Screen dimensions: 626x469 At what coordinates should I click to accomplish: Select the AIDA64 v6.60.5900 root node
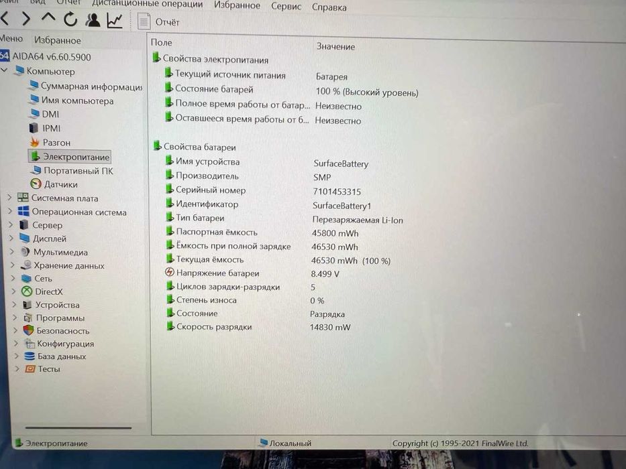point(52,57)
